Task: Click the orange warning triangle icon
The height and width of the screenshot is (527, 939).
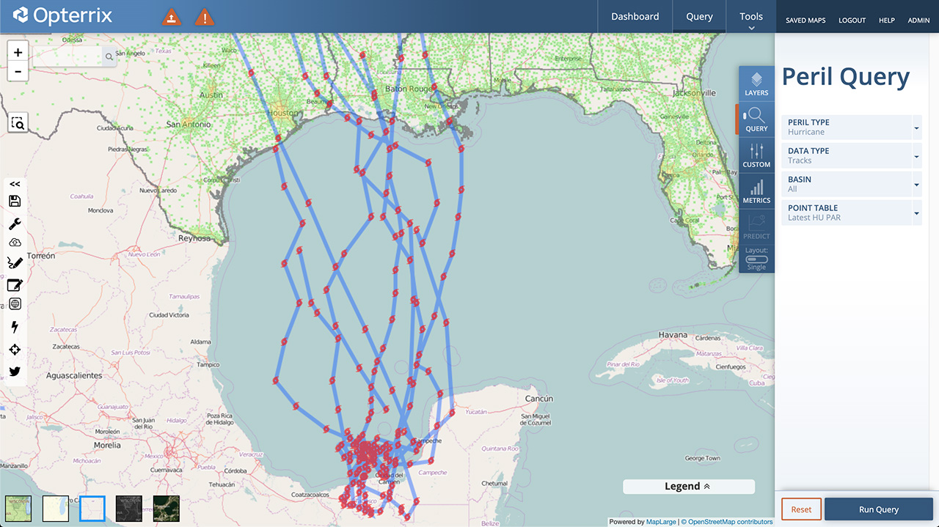Action: click(205, 17)
